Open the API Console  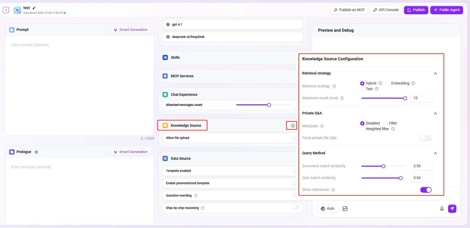pos(386,10)
